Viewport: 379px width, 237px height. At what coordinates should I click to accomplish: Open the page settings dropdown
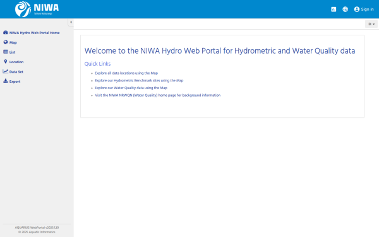371,24
